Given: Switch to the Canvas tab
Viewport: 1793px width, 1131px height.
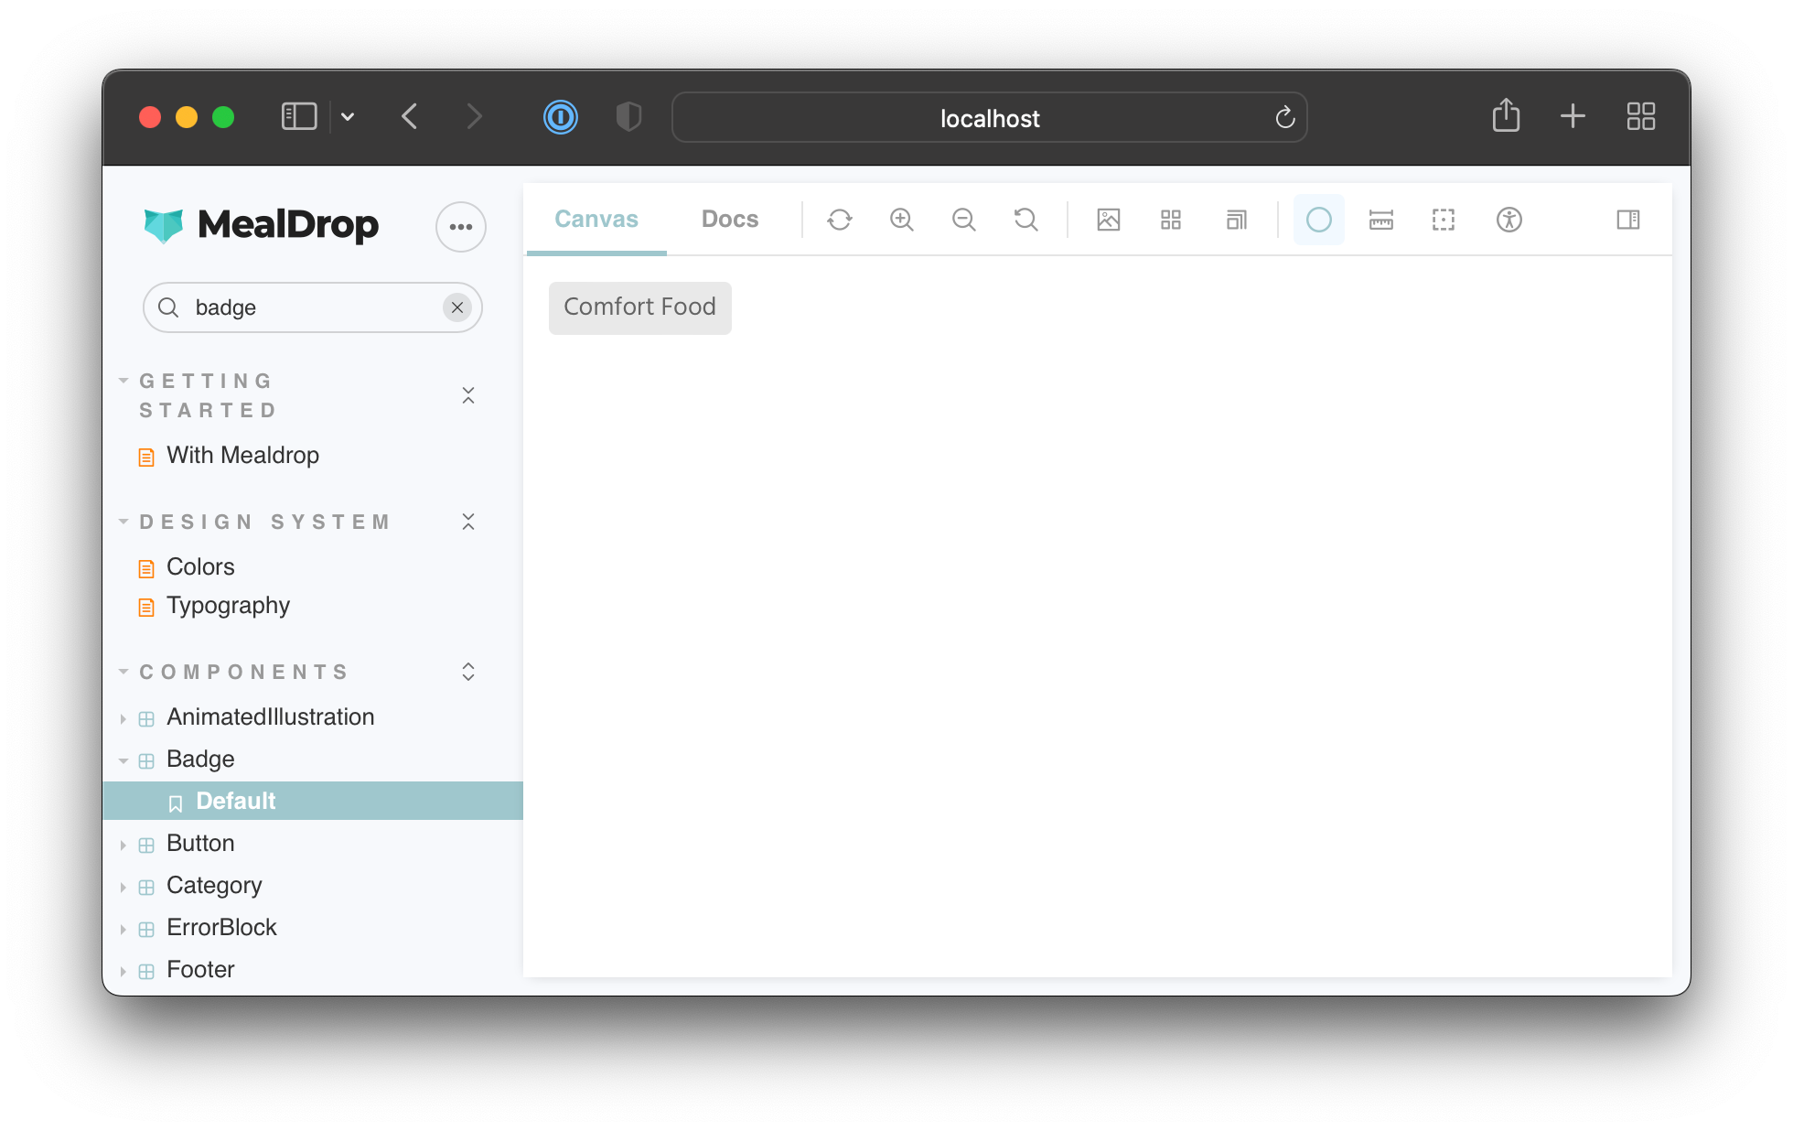Looking at the screenshot, I should pos(597,219).
